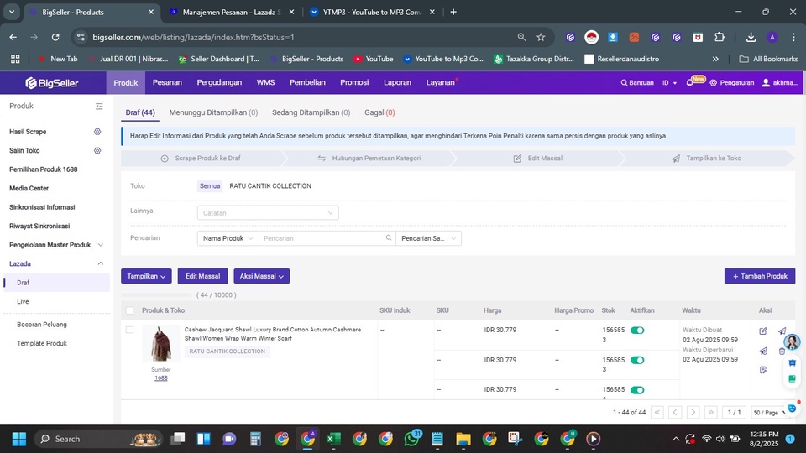Open the Pergudangan menu

(219, 82)
